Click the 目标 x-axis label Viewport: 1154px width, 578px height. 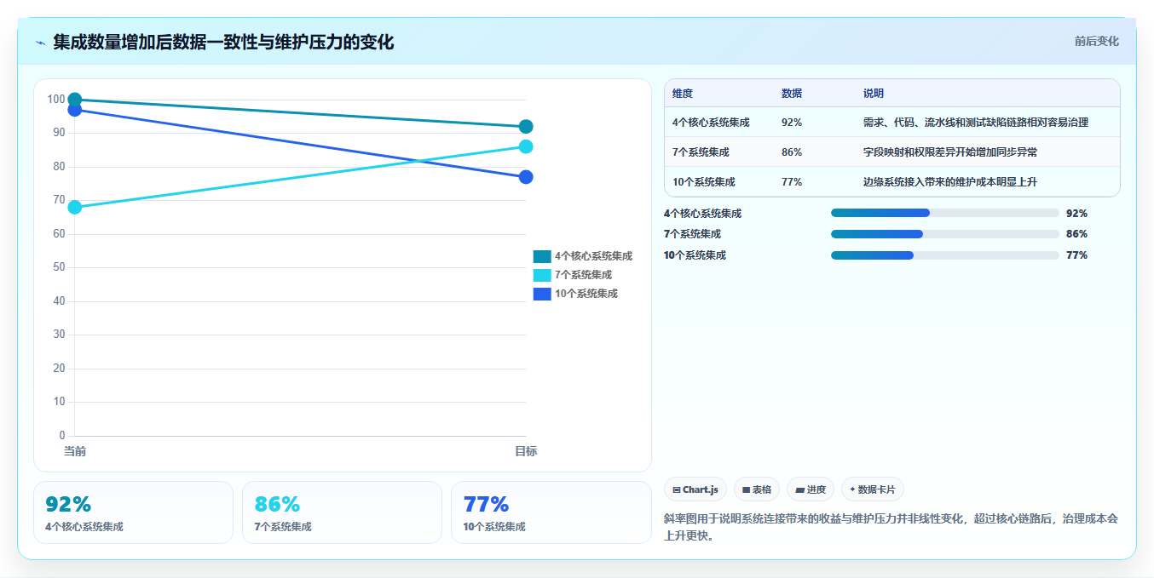(x=526, y=451)
